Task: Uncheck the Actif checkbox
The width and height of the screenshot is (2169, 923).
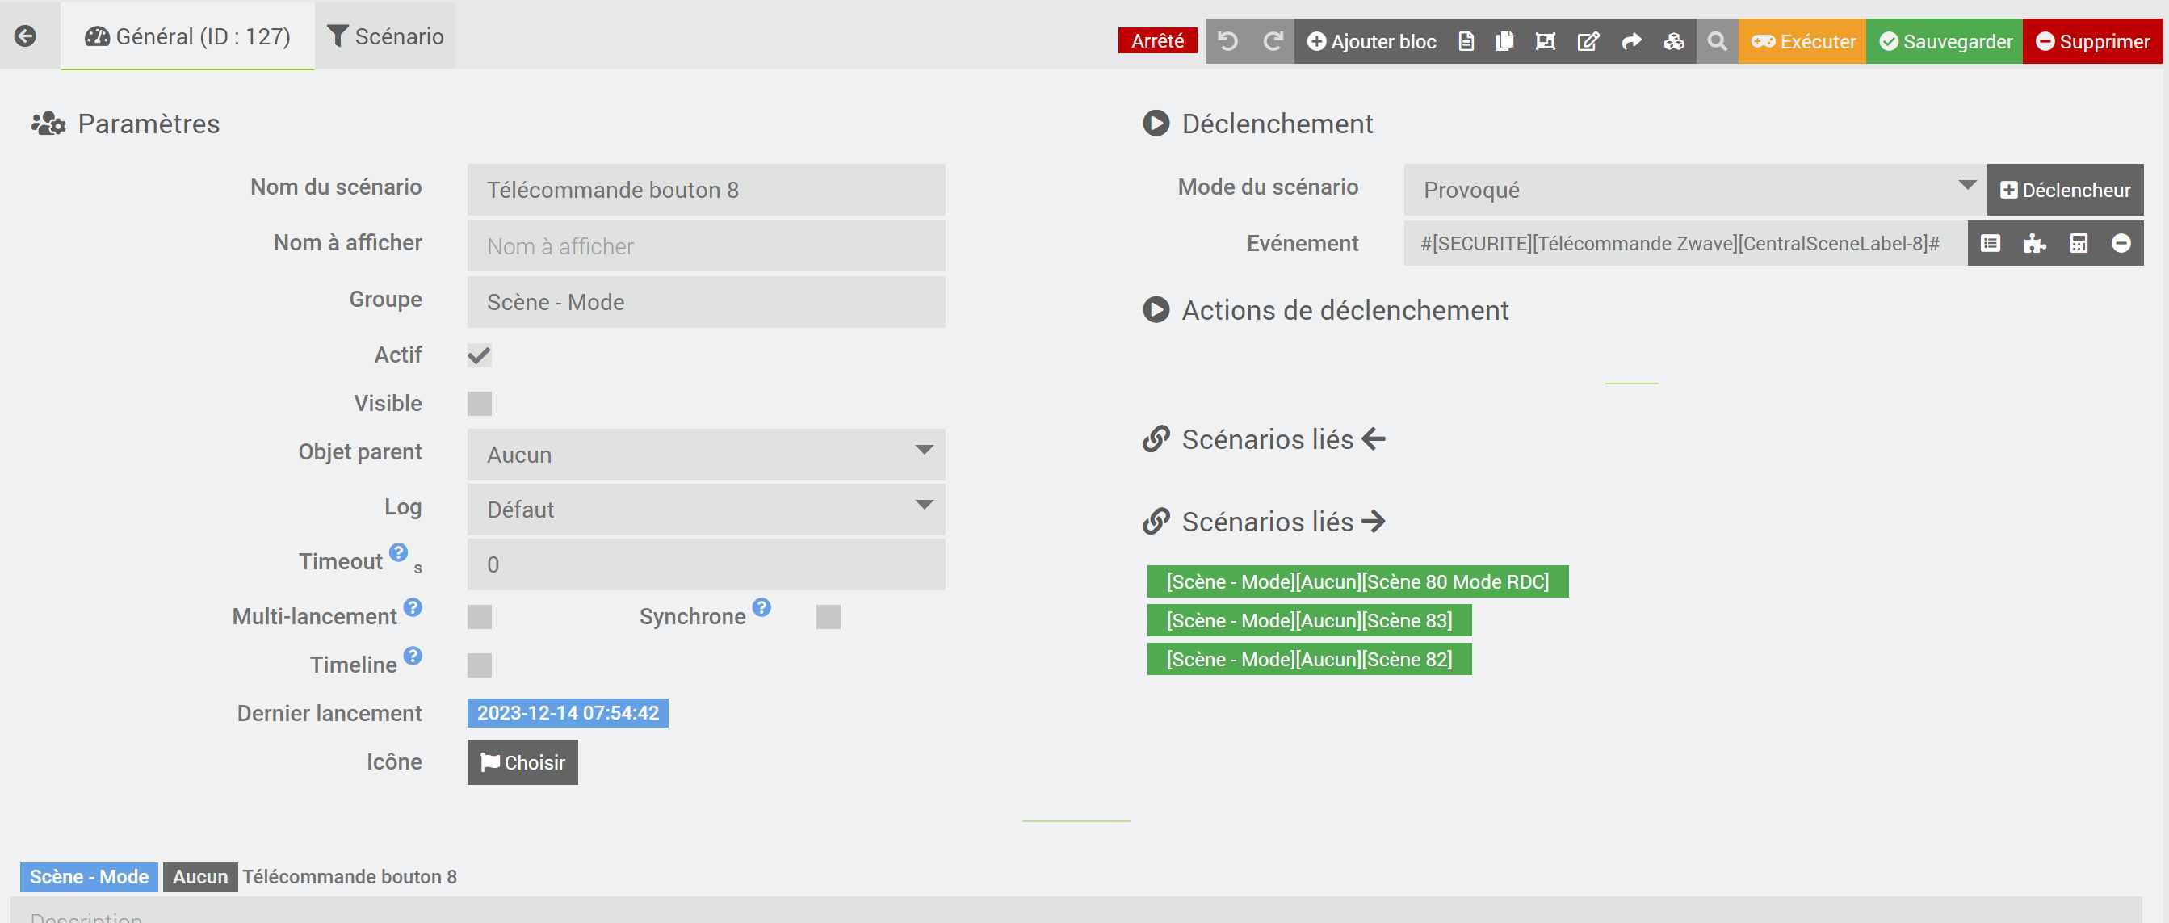Action: point(479,355)
